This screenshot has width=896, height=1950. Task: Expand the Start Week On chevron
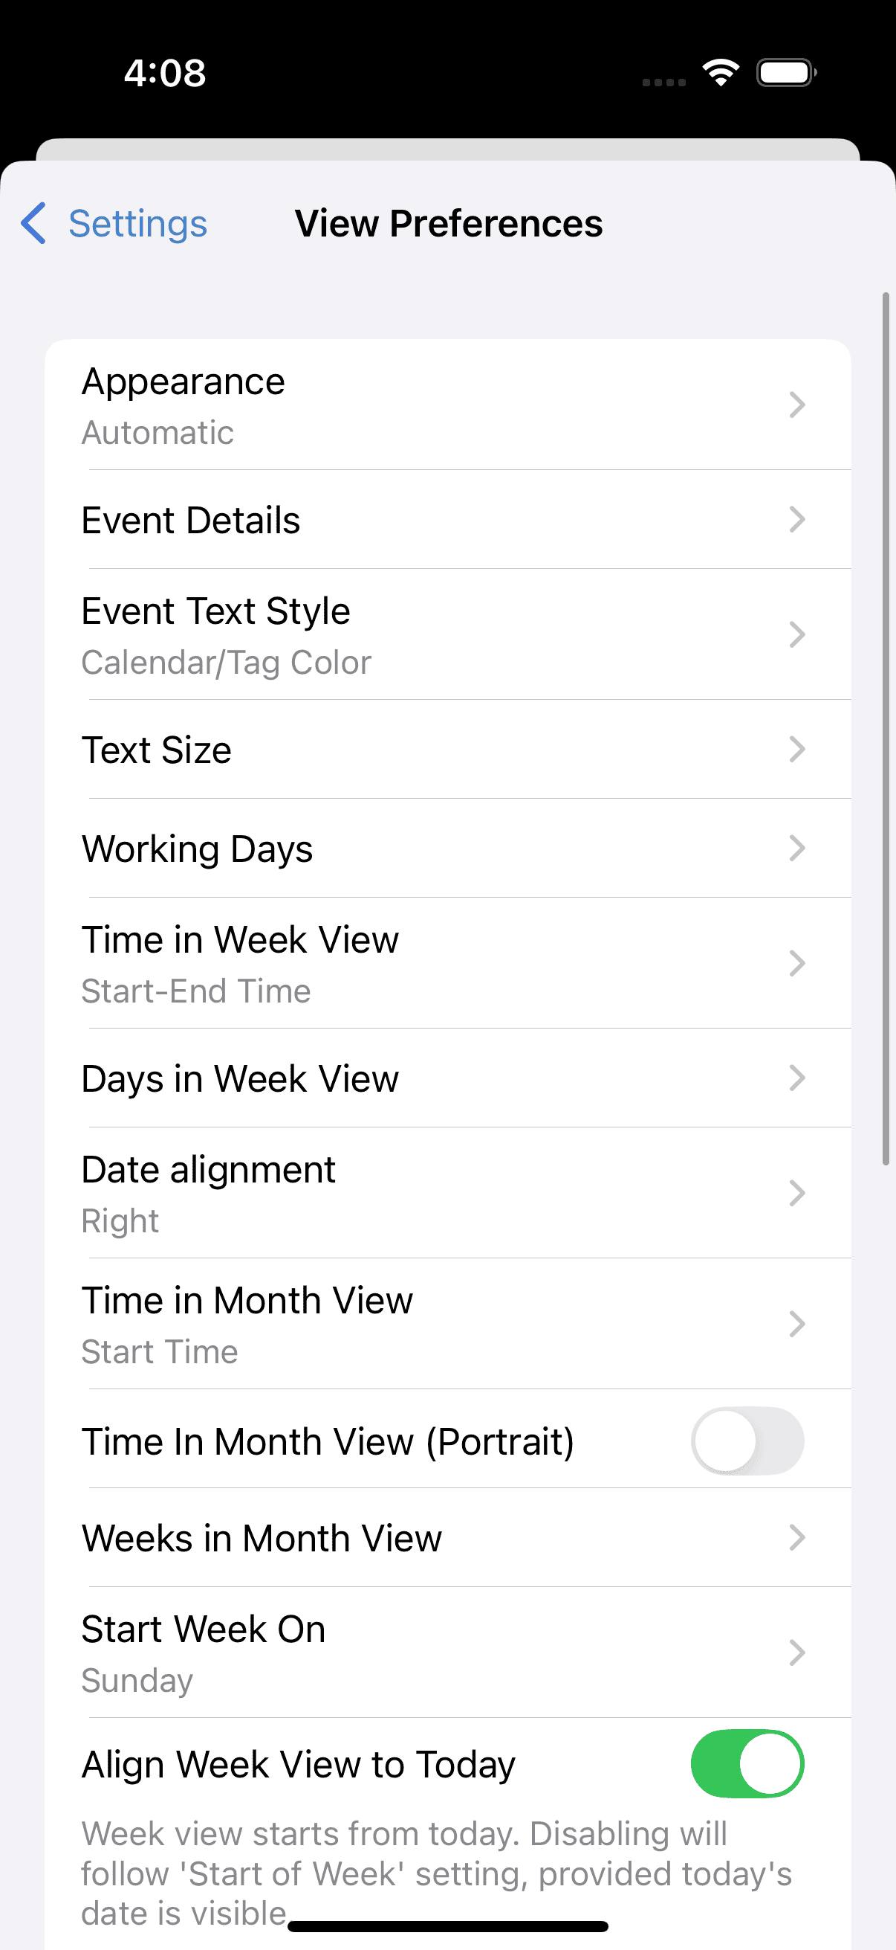799,1653
